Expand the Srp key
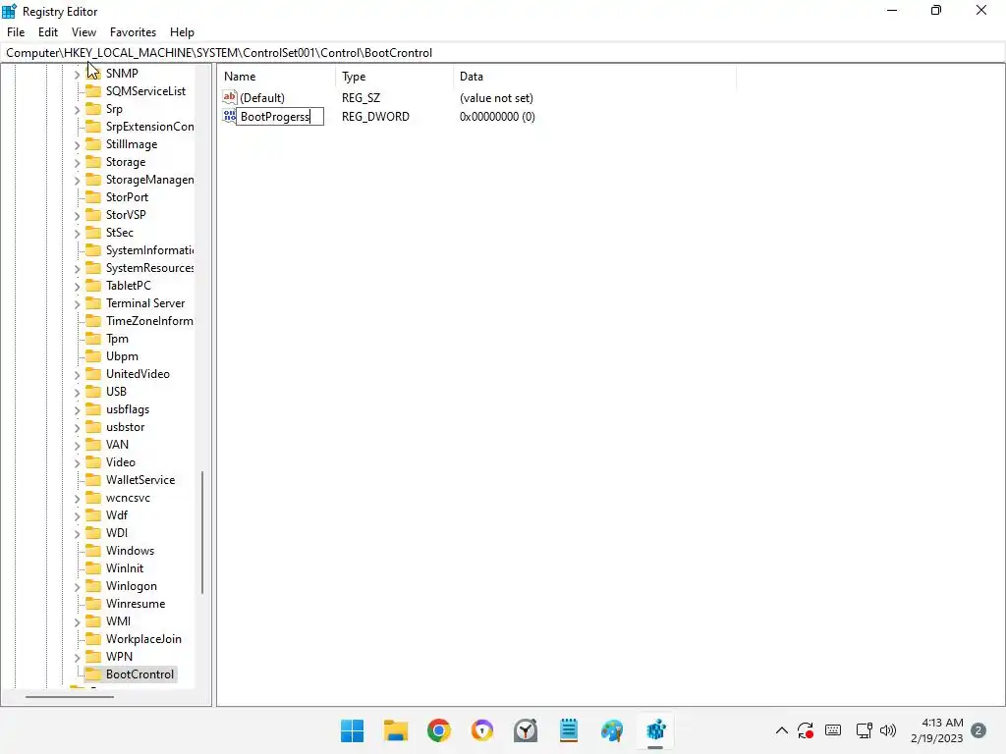Image resolution: width=1006 pixels, height=754 pixels. [x=77, y=110]
